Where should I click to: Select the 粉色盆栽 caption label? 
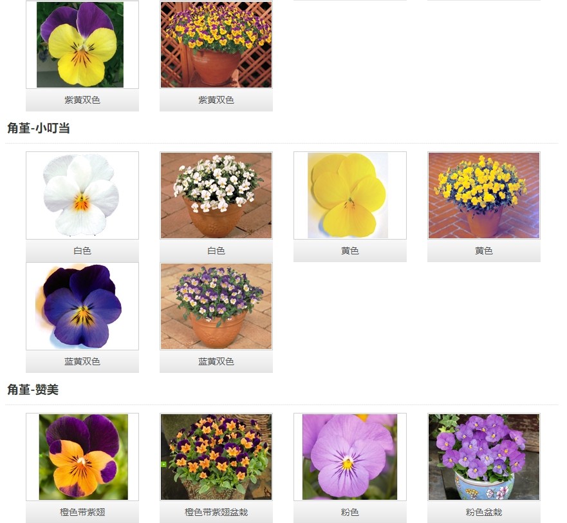[484, 513]
